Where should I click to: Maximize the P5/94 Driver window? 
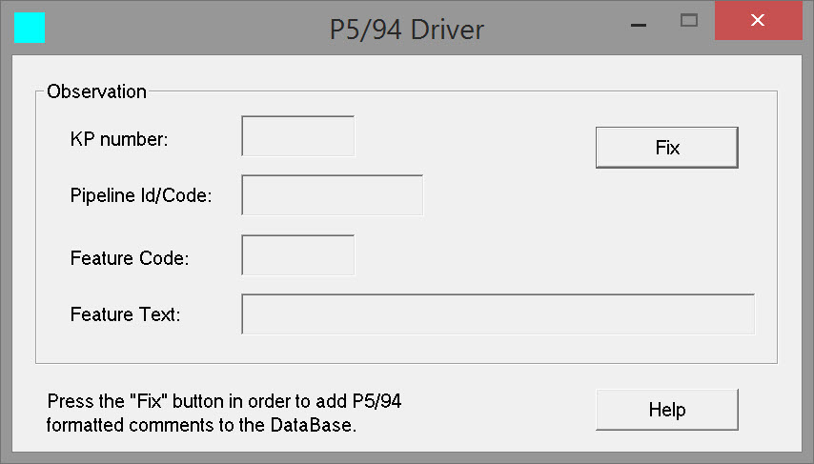(689, 20)
